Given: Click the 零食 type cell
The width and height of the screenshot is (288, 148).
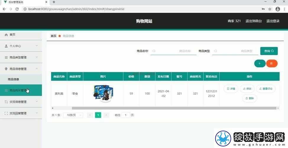Looking at the screenshot, I should click(x=75, y=94).
